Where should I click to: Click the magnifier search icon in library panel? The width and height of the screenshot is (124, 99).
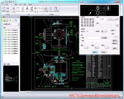[x=13, y=21]
